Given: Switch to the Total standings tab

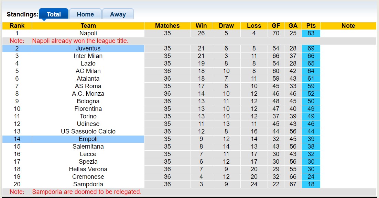Looking at the screenshot, I should coord(54,14).
